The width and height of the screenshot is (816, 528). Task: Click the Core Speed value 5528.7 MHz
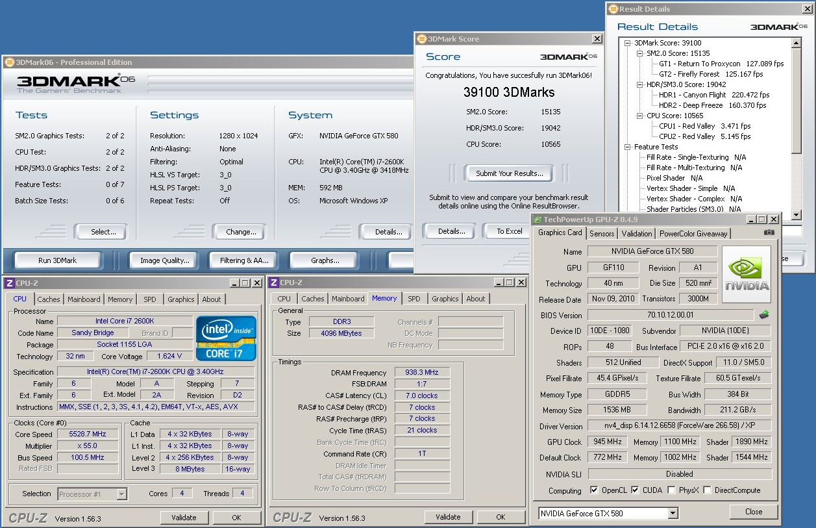click(88, 434)
